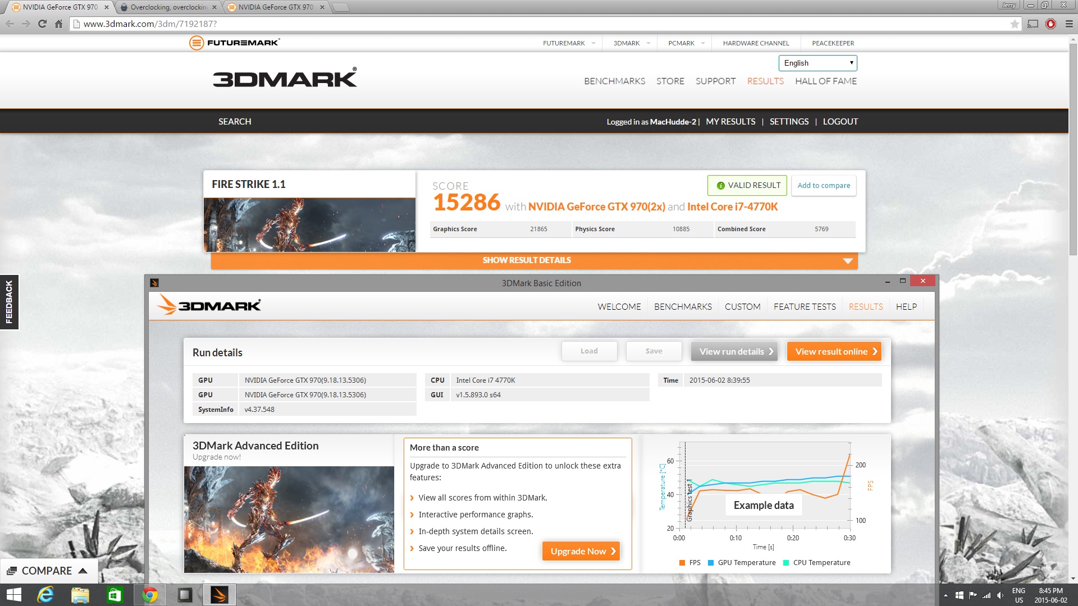Show hidden tray icons arrow
This screenshot has height=606, width=1078.
point(945,595)
